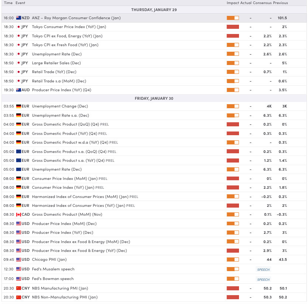Image resolution: width=308 pixels, height=304 pixels.
Task: Click the impact bar for Fed's Bowman speech
Action: coord(233,279)
